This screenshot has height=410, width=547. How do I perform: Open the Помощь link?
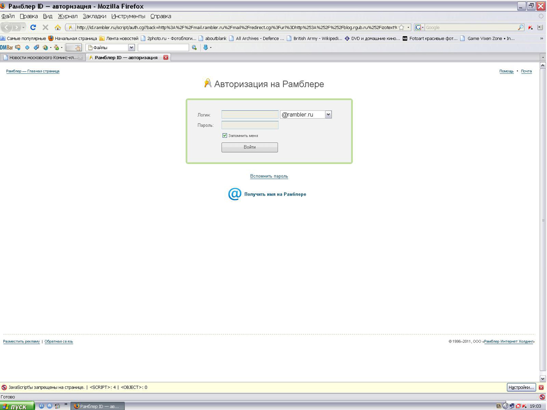(507, 71)
